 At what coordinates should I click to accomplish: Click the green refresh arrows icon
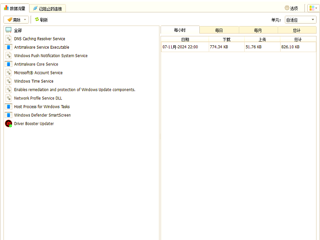(36, 20)
